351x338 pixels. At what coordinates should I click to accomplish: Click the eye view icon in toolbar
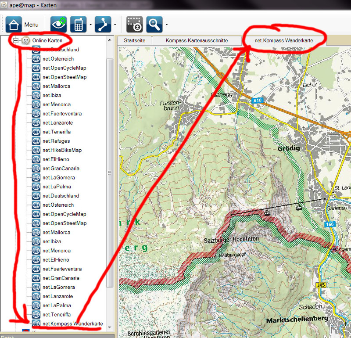59,25
